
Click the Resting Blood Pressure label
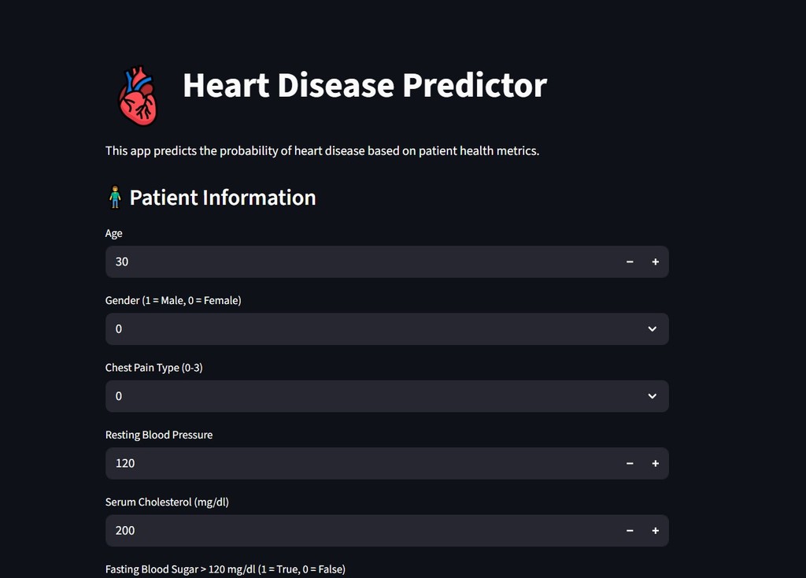[159, 435]
